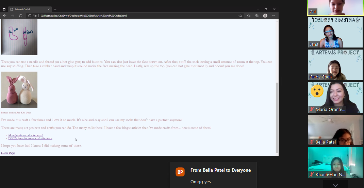The width and height of the screenshot is (364, 188).
Task: Refresh the Arts and Crafts page
Action: point(21,16)
